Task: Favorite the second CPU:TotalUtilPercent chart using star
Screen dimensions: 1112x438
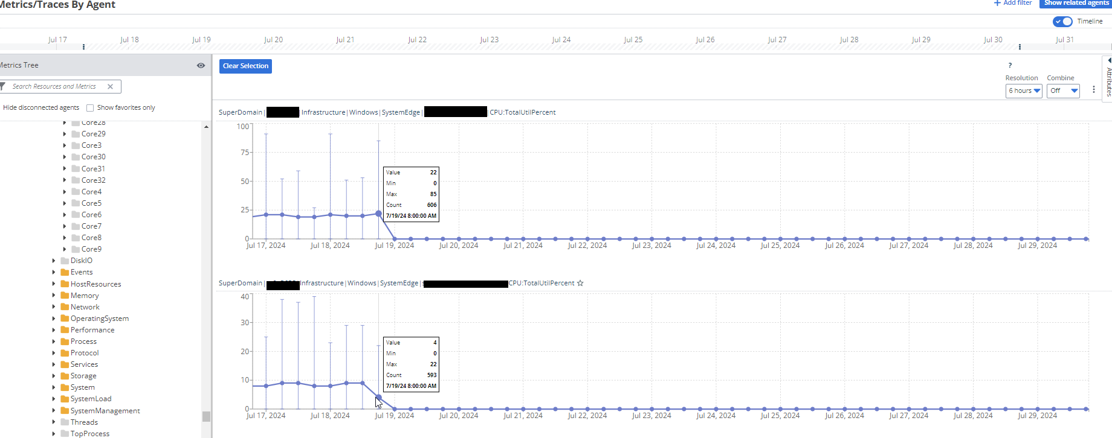Action: coord(580,283)
